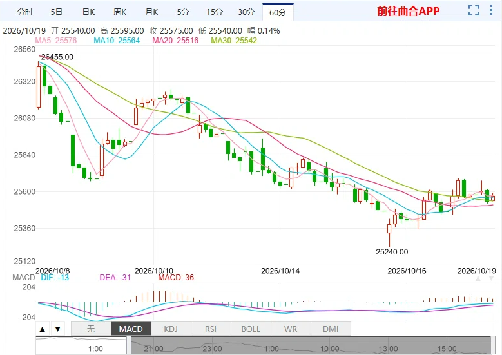Select the RSI indicator button
Viewport: 502px width, 355px height.
coord(211,329)
